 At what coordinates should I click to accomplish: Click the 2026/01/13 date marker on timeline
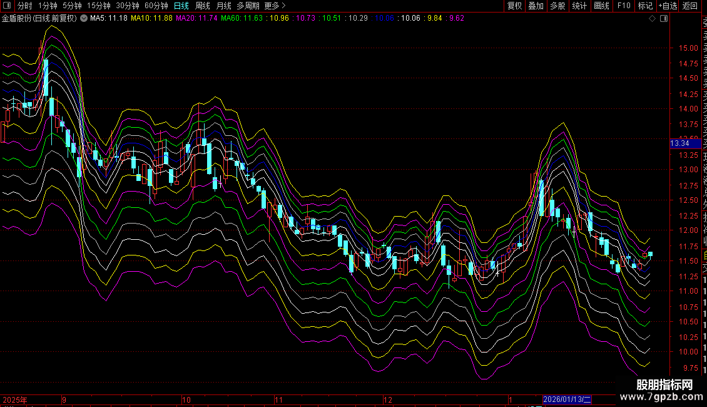click(x=567, y=399)
